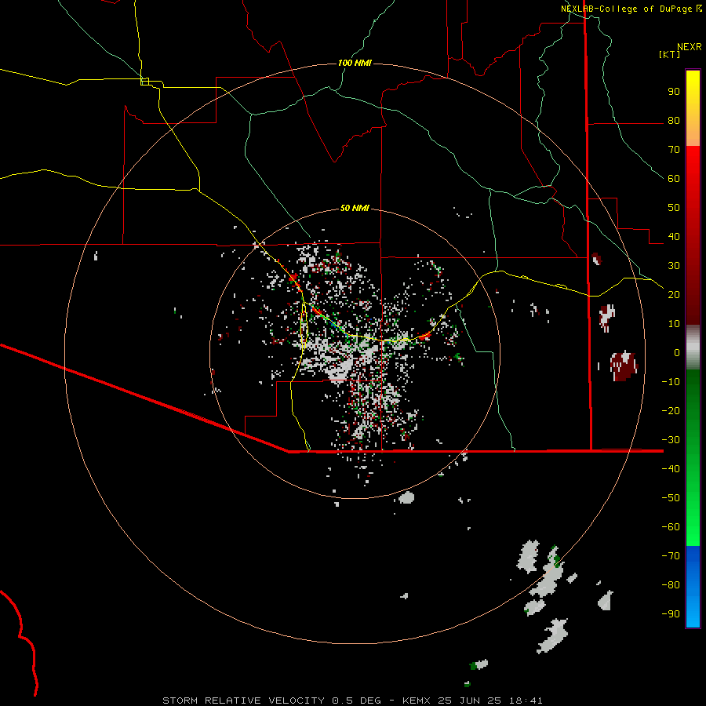Click the -10 value on the velocity scale
706x706 pixels.
671,382
